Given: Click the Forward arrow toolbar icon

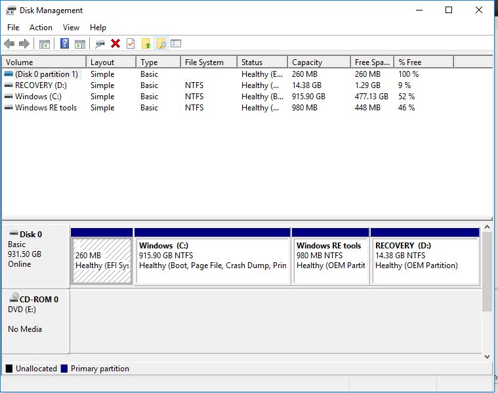Looking at the screenshot, I should pyautogui.click(x=24, y=43).
